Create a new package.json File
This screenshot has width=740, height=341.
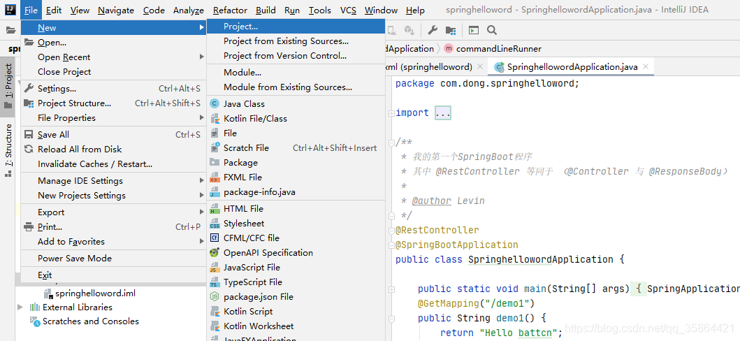coord(296,297)
